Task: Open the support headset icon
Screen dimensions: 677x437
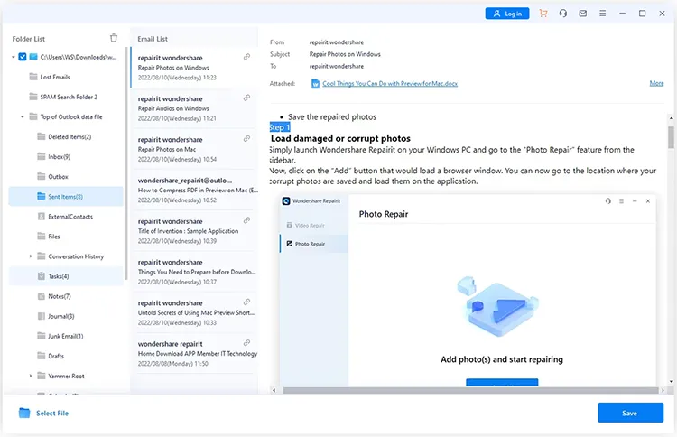Action: click(563, 14)
